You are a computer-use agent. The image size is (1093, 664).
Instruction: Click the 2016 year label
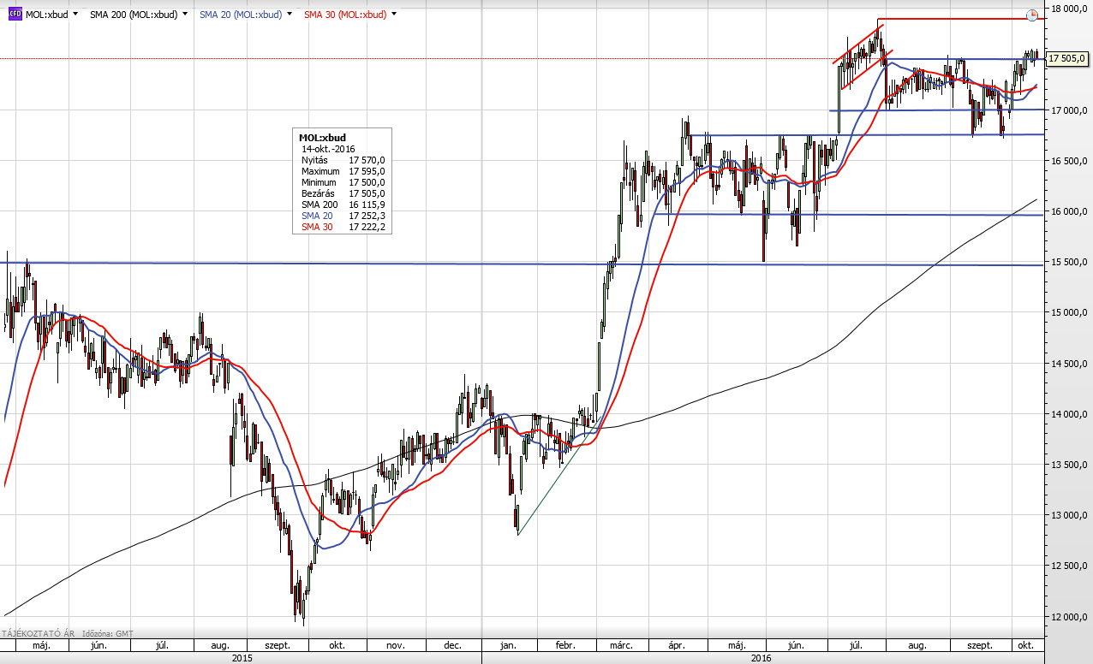tap(762, 658)
